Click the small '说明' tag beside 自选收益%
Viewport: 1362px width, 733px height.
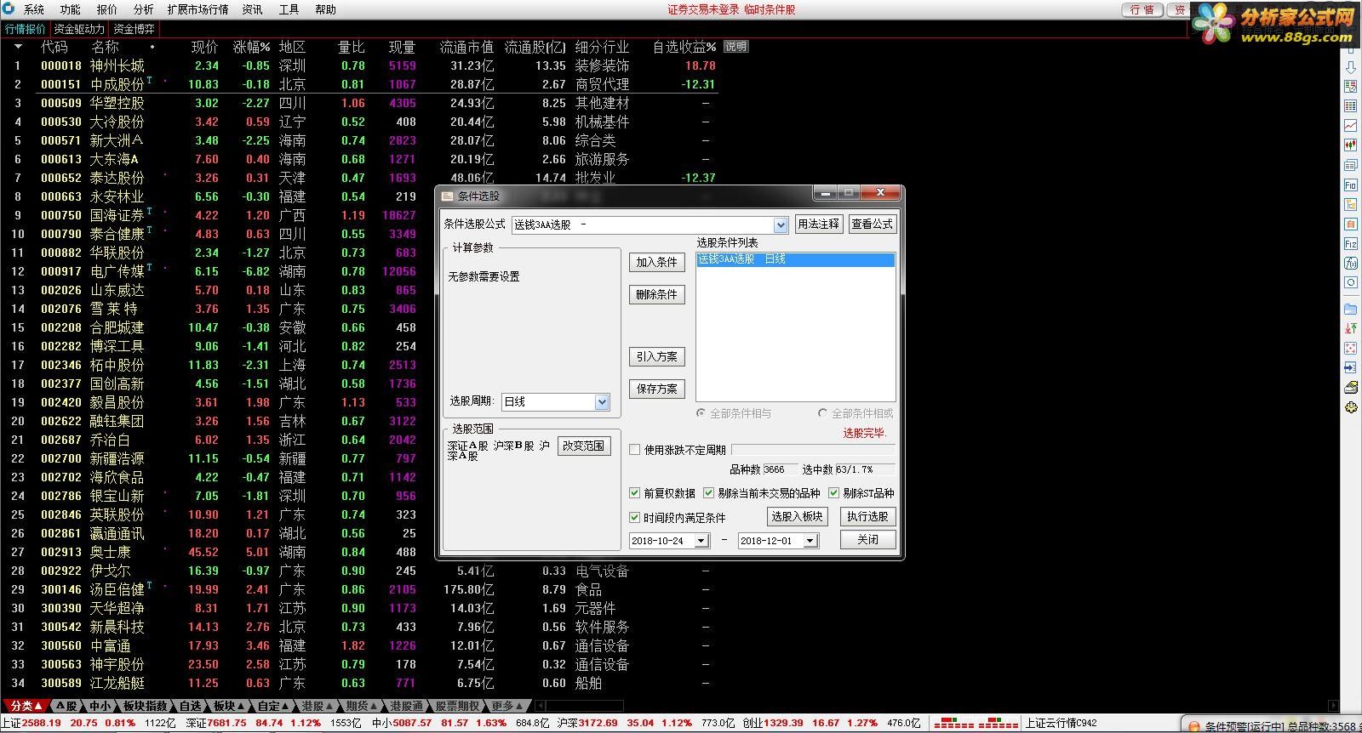coord(736,47)
